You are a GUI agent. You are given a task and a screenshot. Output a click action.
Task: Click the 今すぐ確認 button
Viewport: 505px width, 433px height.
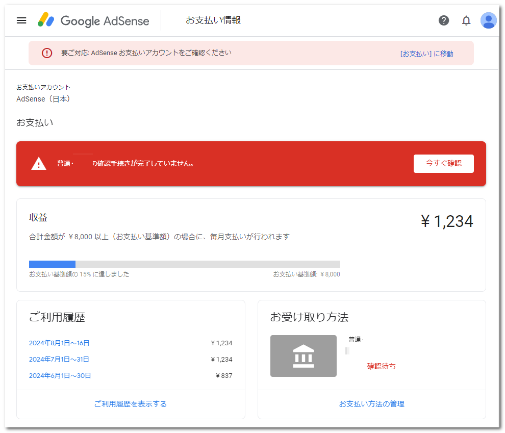coord(443,164)
